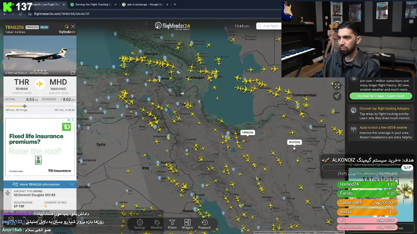Screen dimensions: 417x234
Task: Reload the Flightradar24 page
Action: click(20, 14)
